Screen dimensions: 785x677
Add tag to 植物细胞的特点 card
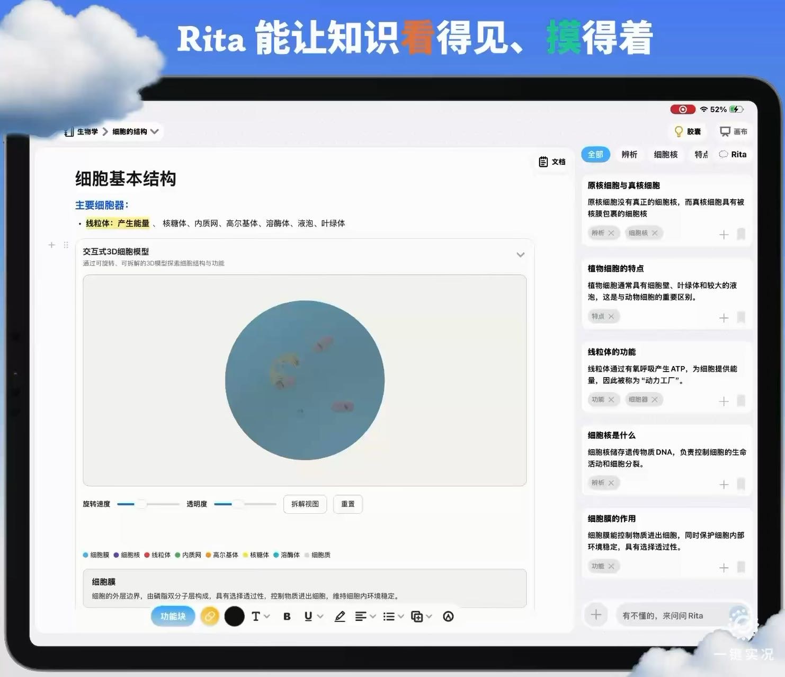(724, 318)
